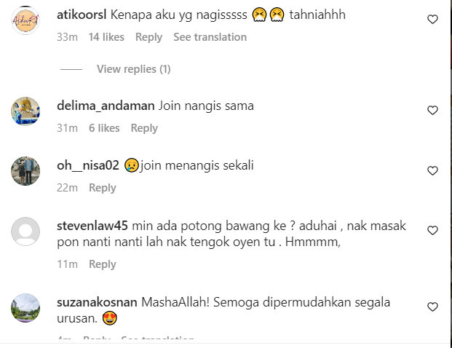Open username link stevenlaw45

coord(92,226)
